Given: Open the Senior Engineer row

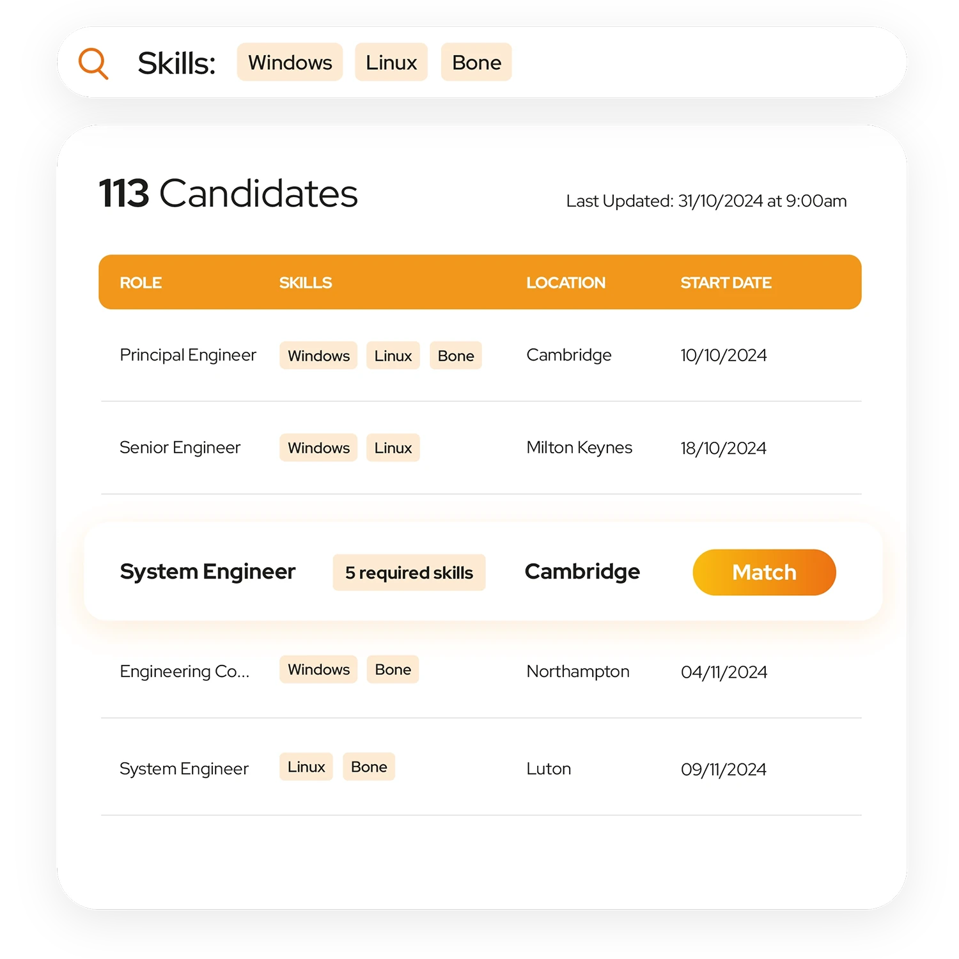Looking at the screenshot, I should [481, 448].
